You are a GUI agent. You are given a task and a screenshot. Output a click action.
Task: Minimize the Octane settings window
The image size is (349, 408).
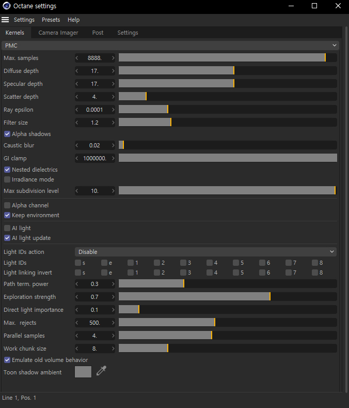[291, 6]
